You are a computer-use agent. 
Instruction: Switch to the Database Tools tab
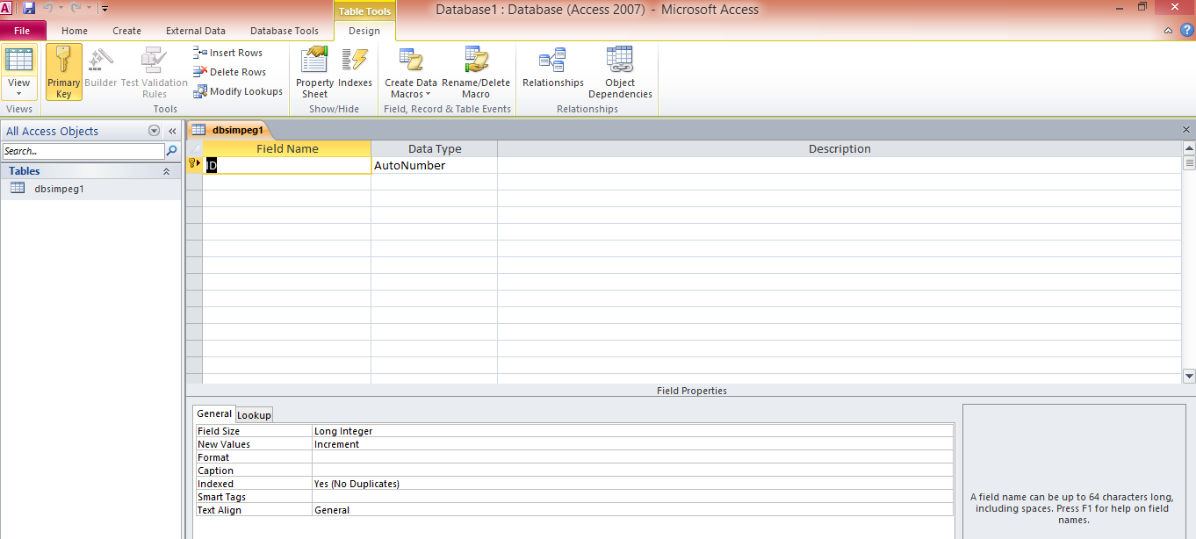285,31
